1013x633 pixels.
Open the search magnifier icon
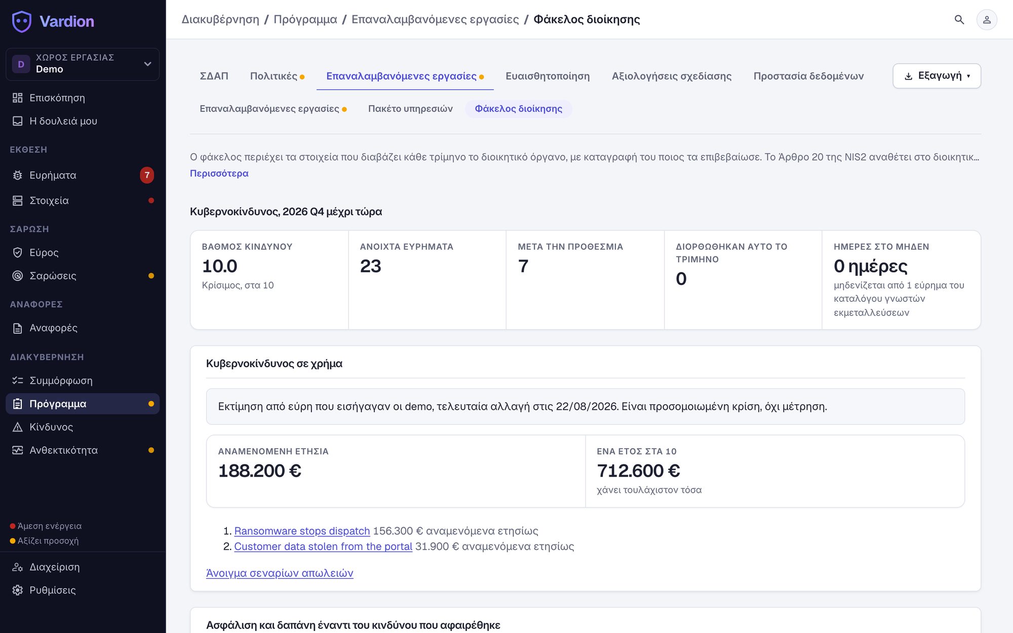(959, 20)
